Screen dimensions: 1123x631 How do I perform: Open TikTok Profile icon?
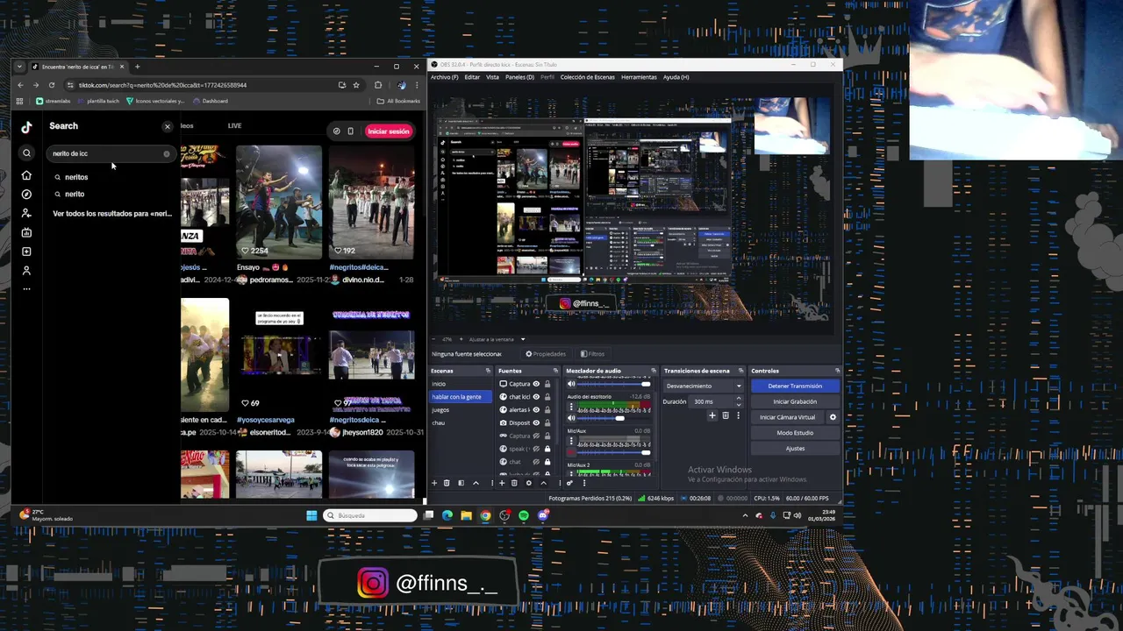click(x=26, y=271)
